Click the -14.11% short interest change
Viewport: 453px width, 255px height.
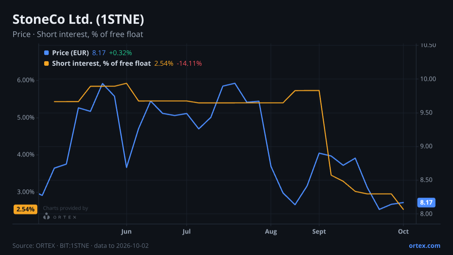point(190,63)
